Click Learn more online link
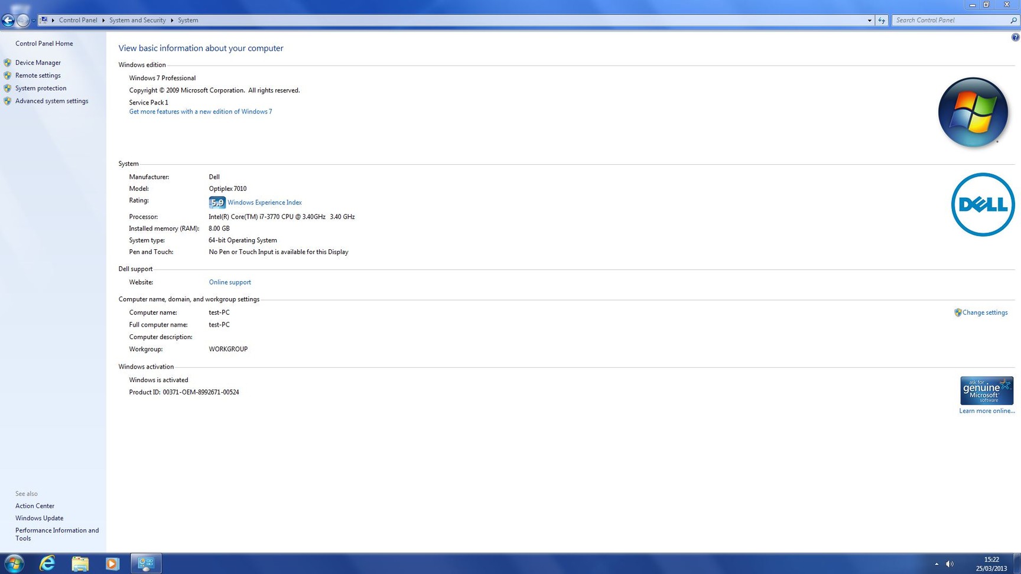Screen dimensions: 1021x574 pyautogui.click(x=987, y=411)
